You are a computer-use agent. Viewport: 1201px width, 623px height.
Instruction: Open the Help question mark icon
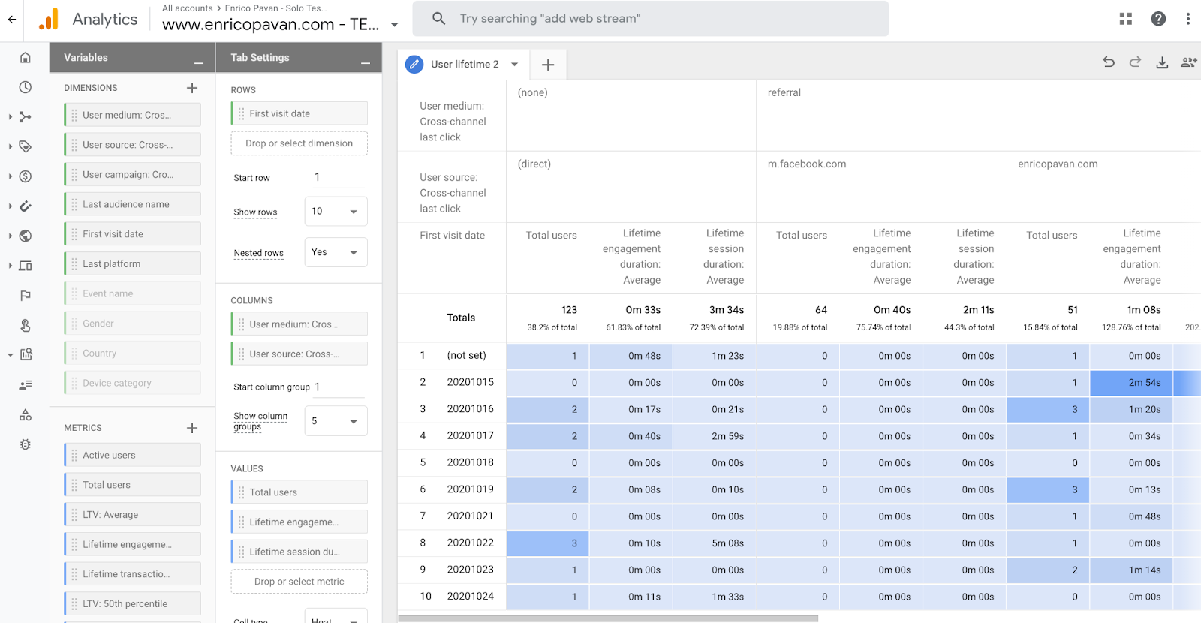(x=1159, y=19)
